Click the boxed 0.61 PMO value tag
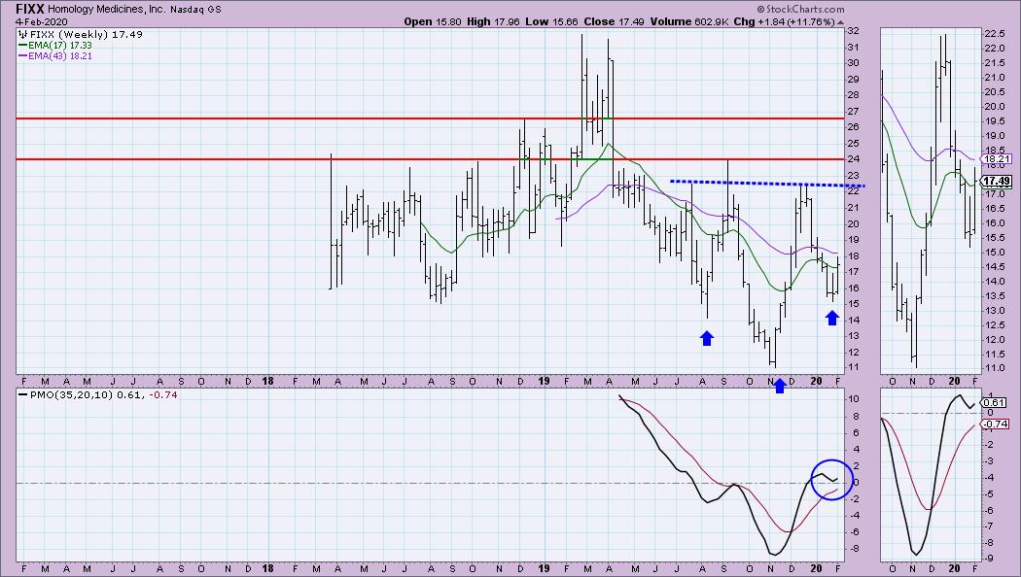Image resolution: width=1021 pixels, height=577 pixels. pos(995,403)
